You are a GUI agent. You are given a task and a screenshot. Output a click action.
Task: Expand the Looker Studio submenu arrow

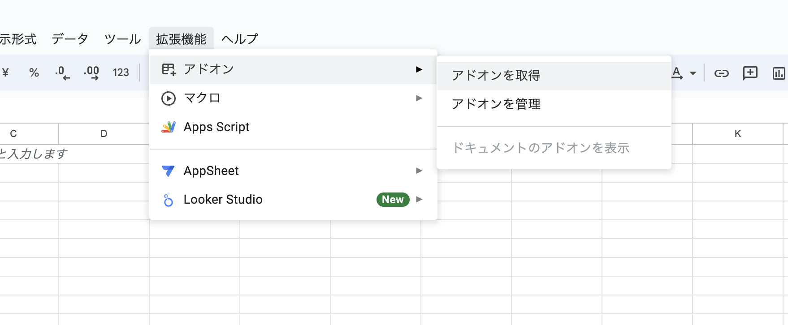pyautogui.click(x=419, y=200)
